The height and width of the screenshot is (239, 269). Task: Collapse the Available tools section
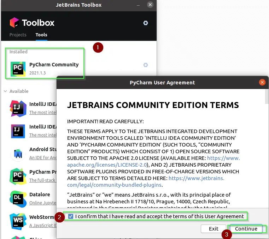point(5,91)
